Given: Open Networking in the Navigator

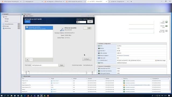Looking at the screenshot, I should (8, 28).
